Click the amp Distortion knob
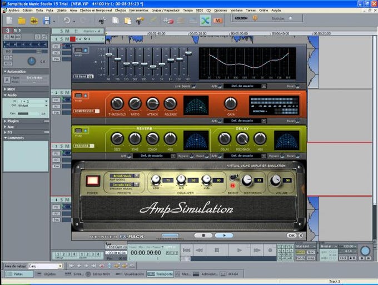 pyautogui.click(x=247, y=180)
